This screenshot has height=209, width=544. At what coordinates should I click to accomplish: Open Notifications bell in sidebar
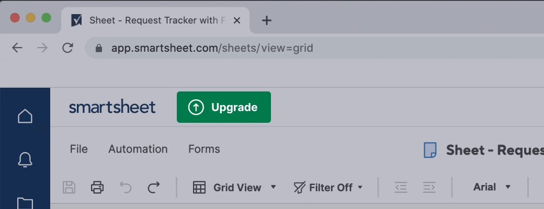click(x=25, y=159)
